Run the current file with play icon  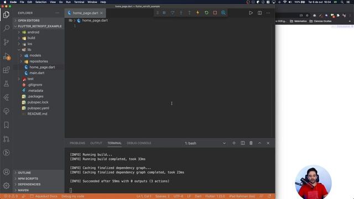point(251,13)
